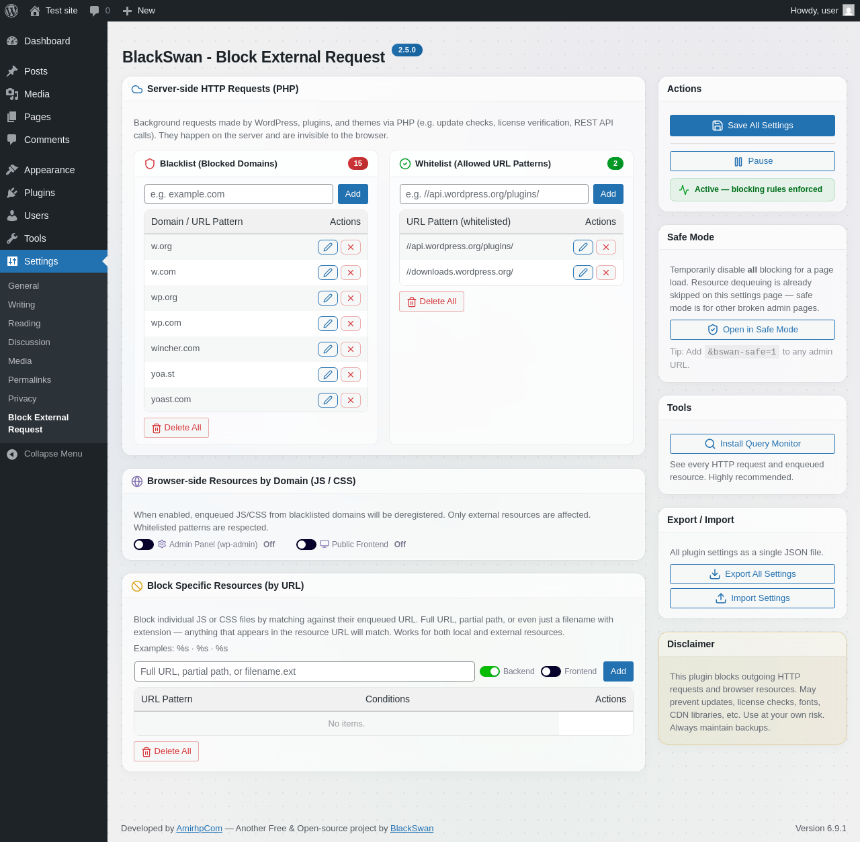860x842 pixels.
Task: Toggle Admin Panel (wp-admin) resource blocking
Action: (x=144, y=545)
